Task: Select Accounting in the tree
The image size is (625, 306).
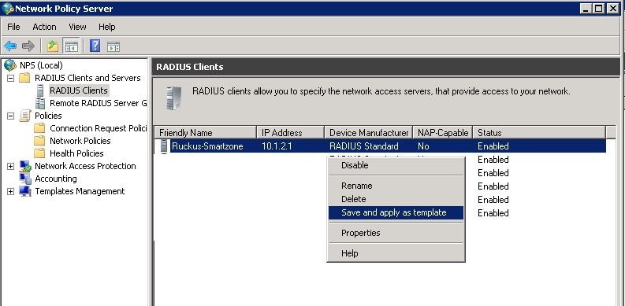Action: [56, 179]
